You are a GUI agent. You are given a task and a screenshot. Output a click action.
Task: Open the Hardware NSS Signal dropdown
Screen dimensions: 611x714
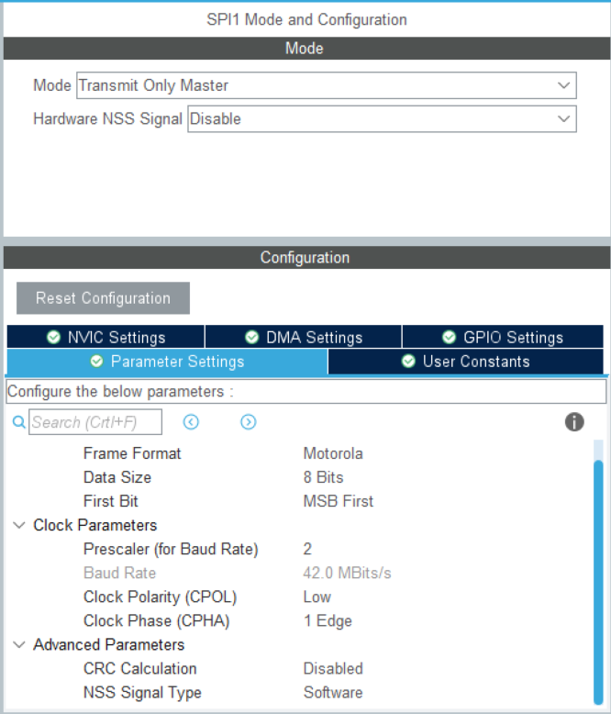coord(382,118)
